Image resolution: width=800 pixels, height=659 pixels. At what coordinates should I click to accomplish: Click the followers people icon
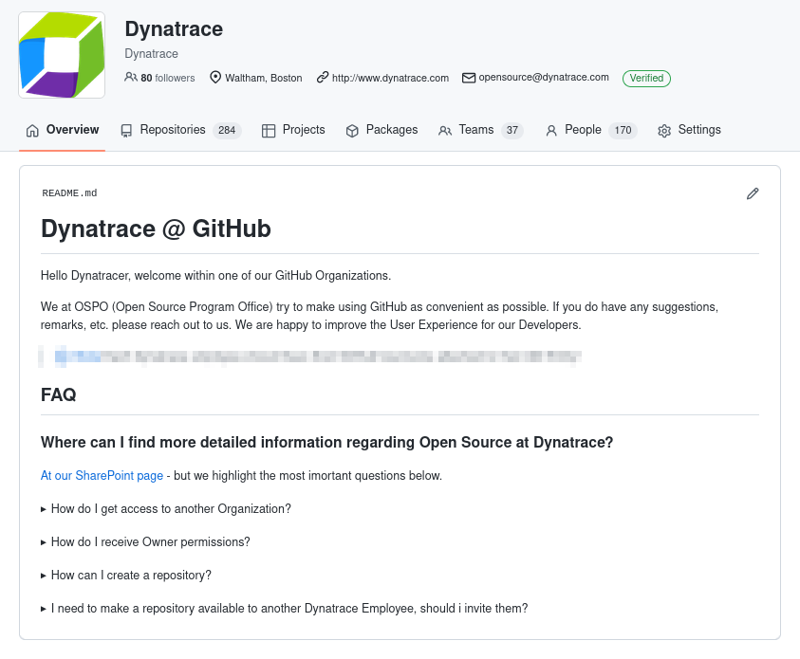coord(131,78)
